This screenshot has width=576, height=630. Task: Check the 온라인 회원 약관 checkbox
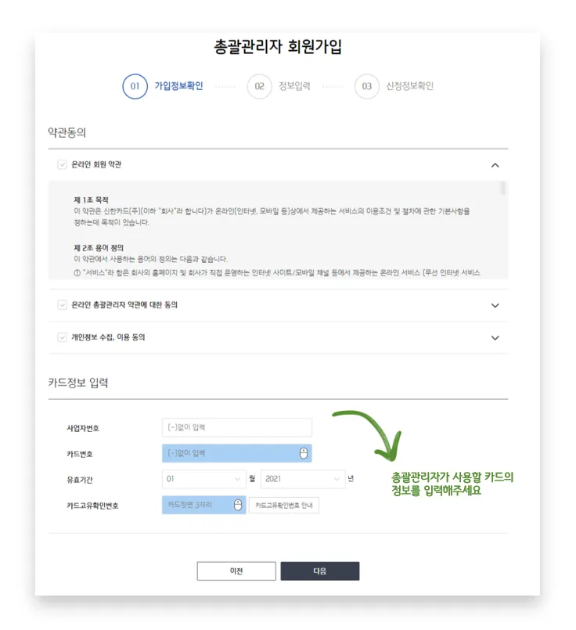[x=63, y=164]
